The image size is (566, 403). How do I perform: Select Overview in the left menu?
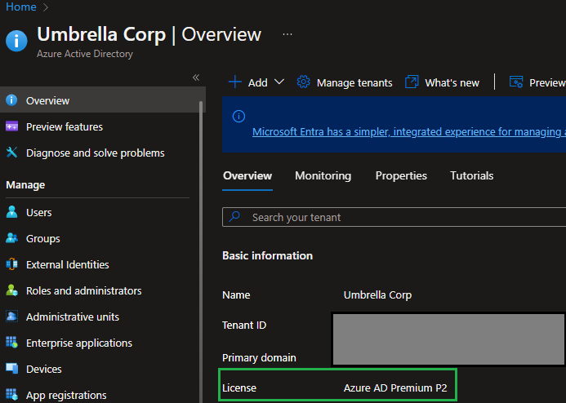point(103,100)
